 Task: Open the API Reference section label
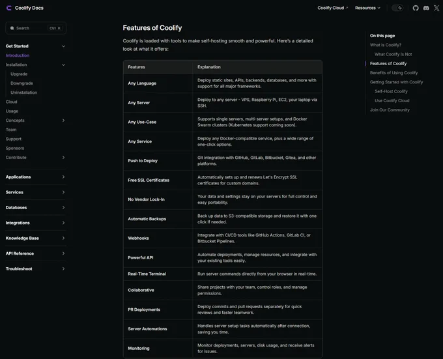tap(20, 253)
